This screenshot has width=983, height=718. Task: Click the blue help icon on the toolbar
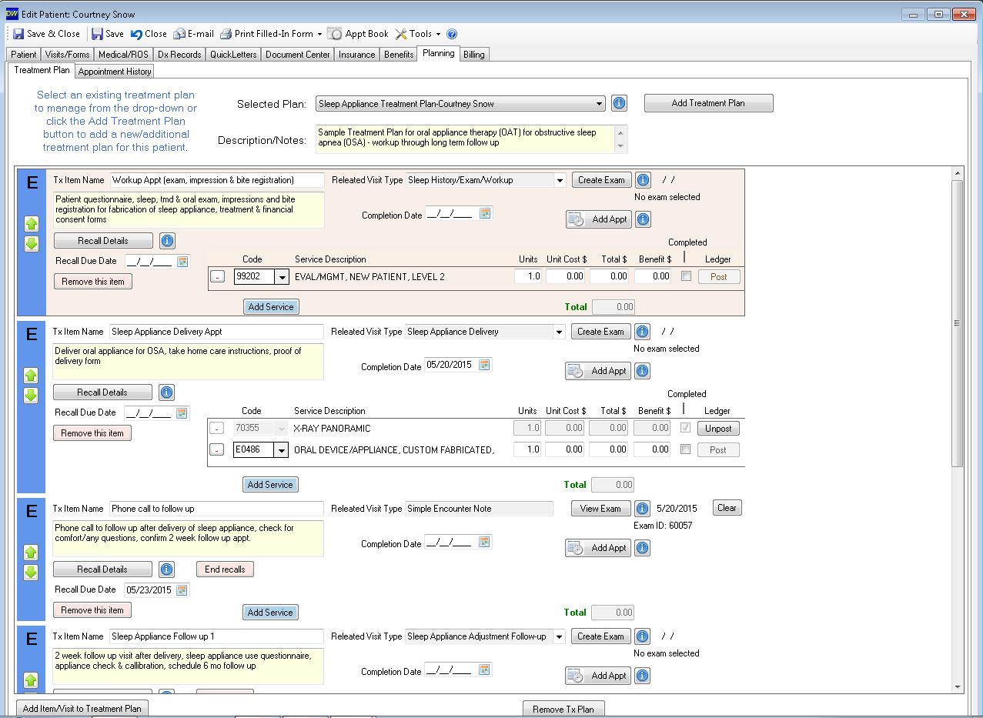point(451,33)
